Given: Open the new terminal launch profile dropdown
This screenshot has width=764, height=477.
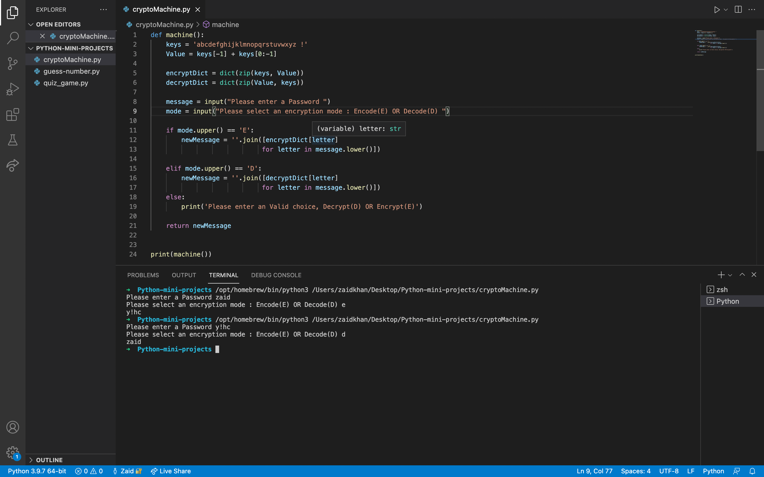Looking at the screenshot, I should click(x=730, y=275).
